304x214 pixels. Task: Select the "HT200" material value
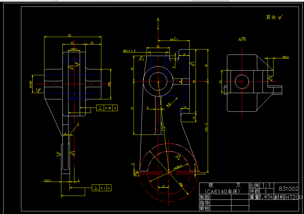[x=294, y=197]
